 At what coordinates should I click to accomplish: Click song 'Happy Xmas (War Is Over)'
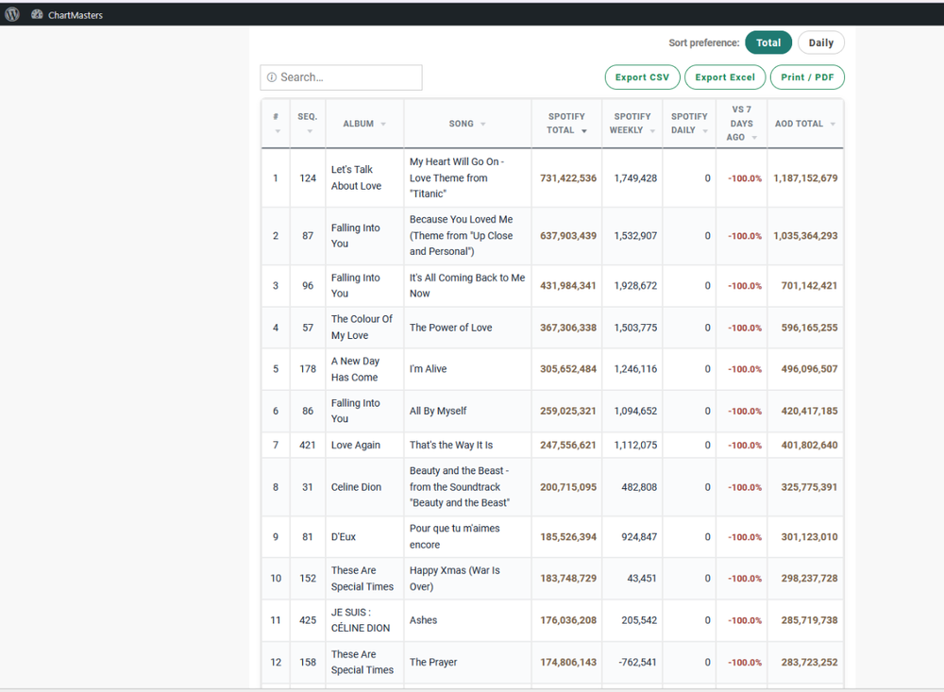point(455,578)
